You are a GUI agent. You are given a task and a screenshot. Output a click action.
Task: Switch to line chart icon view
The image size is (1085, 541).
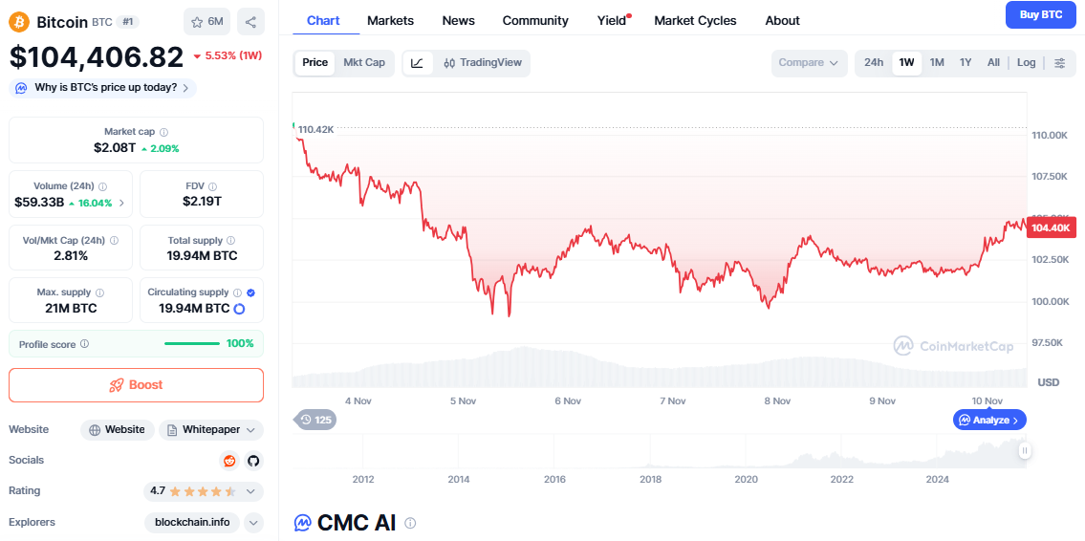click(418, 63)
